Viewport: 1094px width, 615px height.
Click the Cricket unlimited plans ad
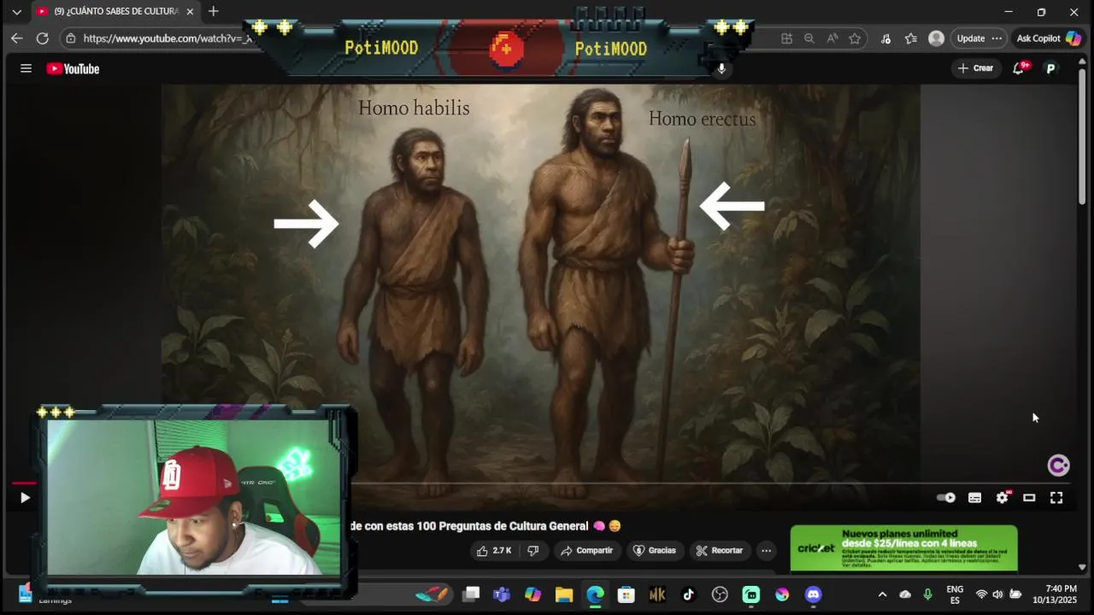[x=903, y=548]
